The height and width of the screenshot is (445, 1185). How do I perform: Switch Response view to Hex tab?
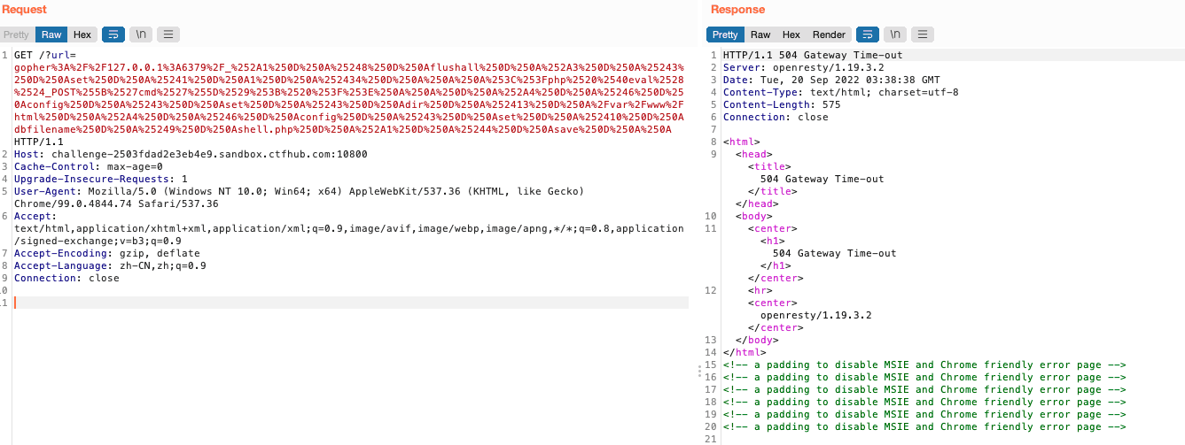(x=791, y=35)
